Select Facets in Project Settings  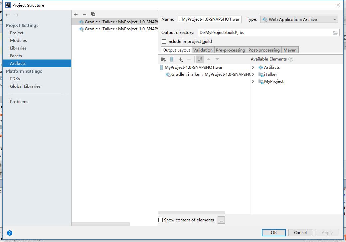coord(37,56)
